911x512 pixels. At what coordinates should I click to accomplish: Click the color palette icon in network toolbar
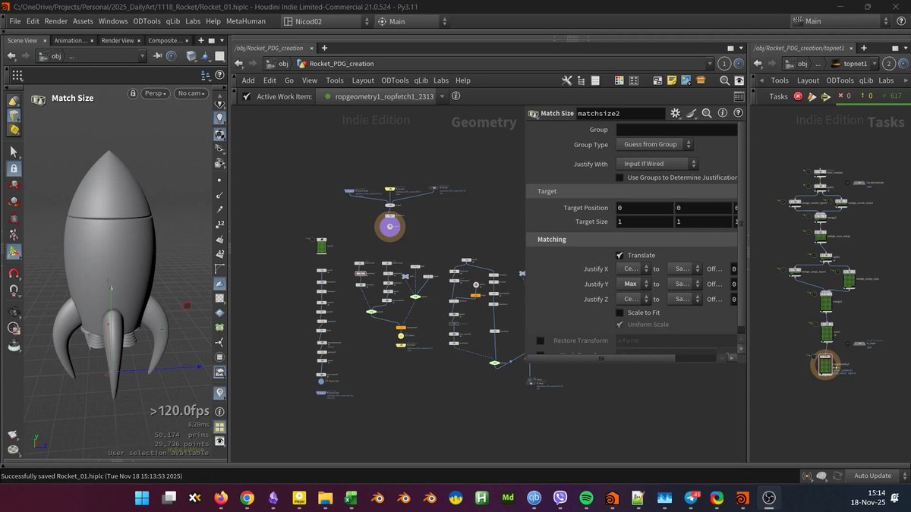click(x=619, y=80)
